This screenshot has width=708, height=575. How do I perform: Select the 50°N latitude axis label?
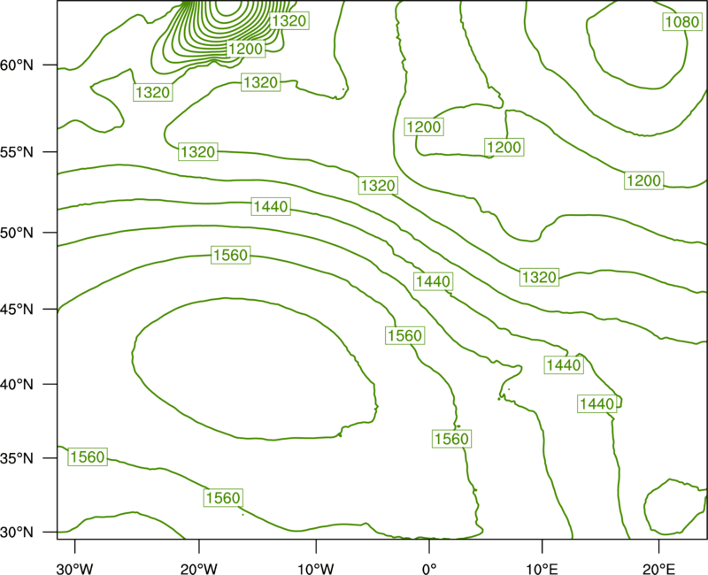[17, 233]
